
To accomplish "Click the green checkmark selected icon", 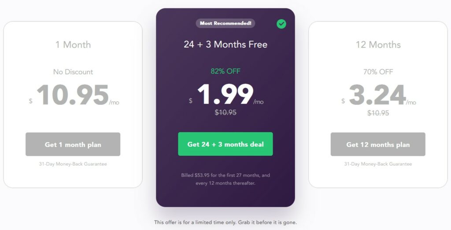I will point(281,24).
